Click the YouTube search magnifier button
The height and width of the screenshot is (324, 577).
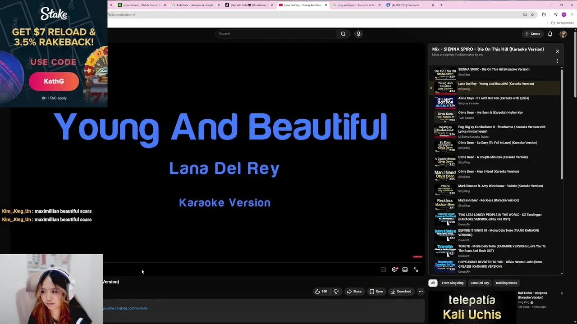click(343, 34)
